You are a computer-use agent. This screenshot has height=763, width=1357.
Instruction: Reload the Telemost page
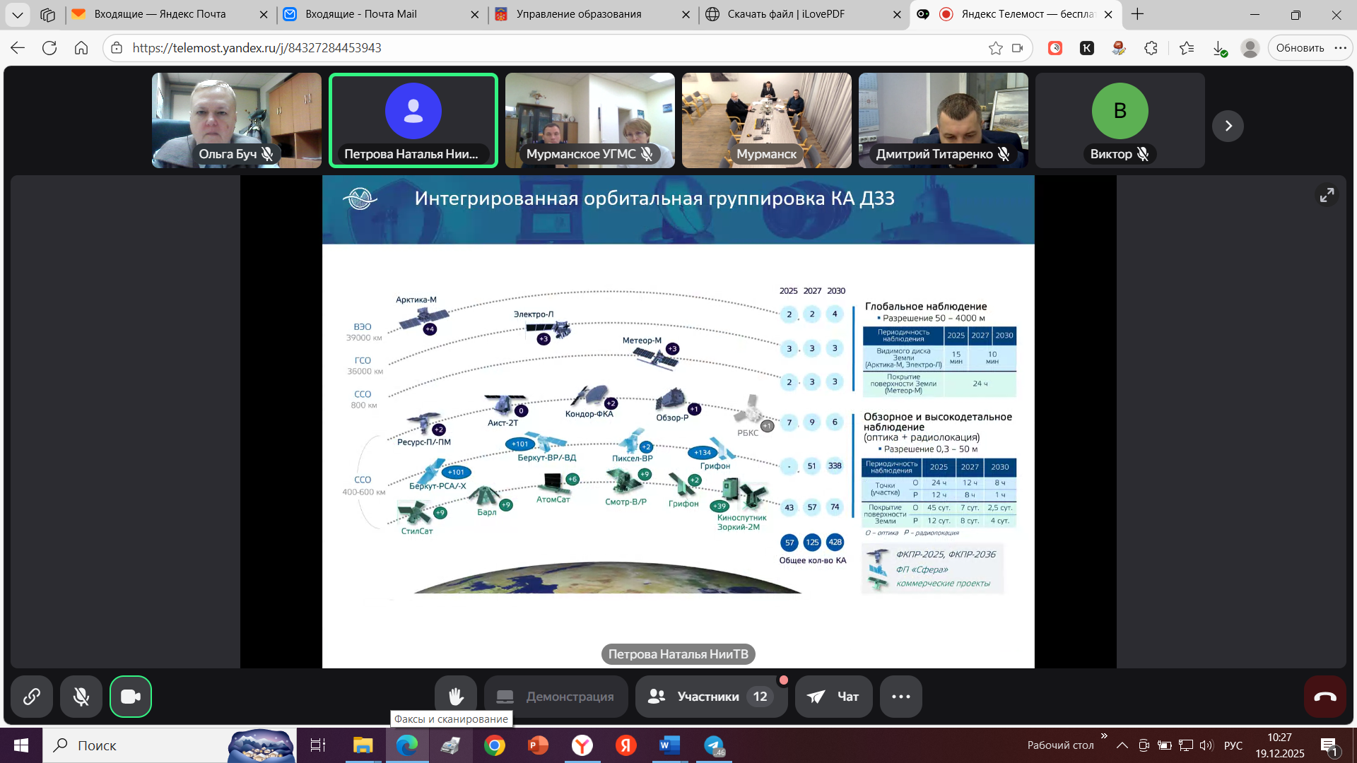pyautogui.click(x=49, y=48)
